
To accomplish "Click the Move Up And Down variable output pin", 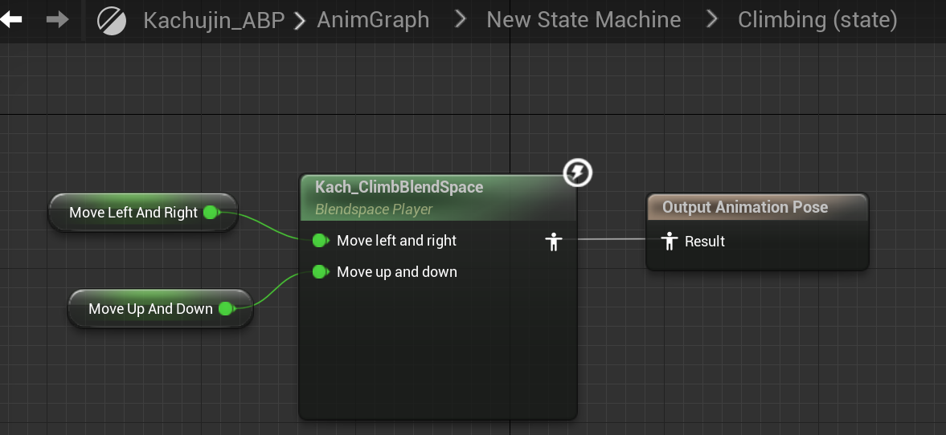I will click(x=227, y=309).
